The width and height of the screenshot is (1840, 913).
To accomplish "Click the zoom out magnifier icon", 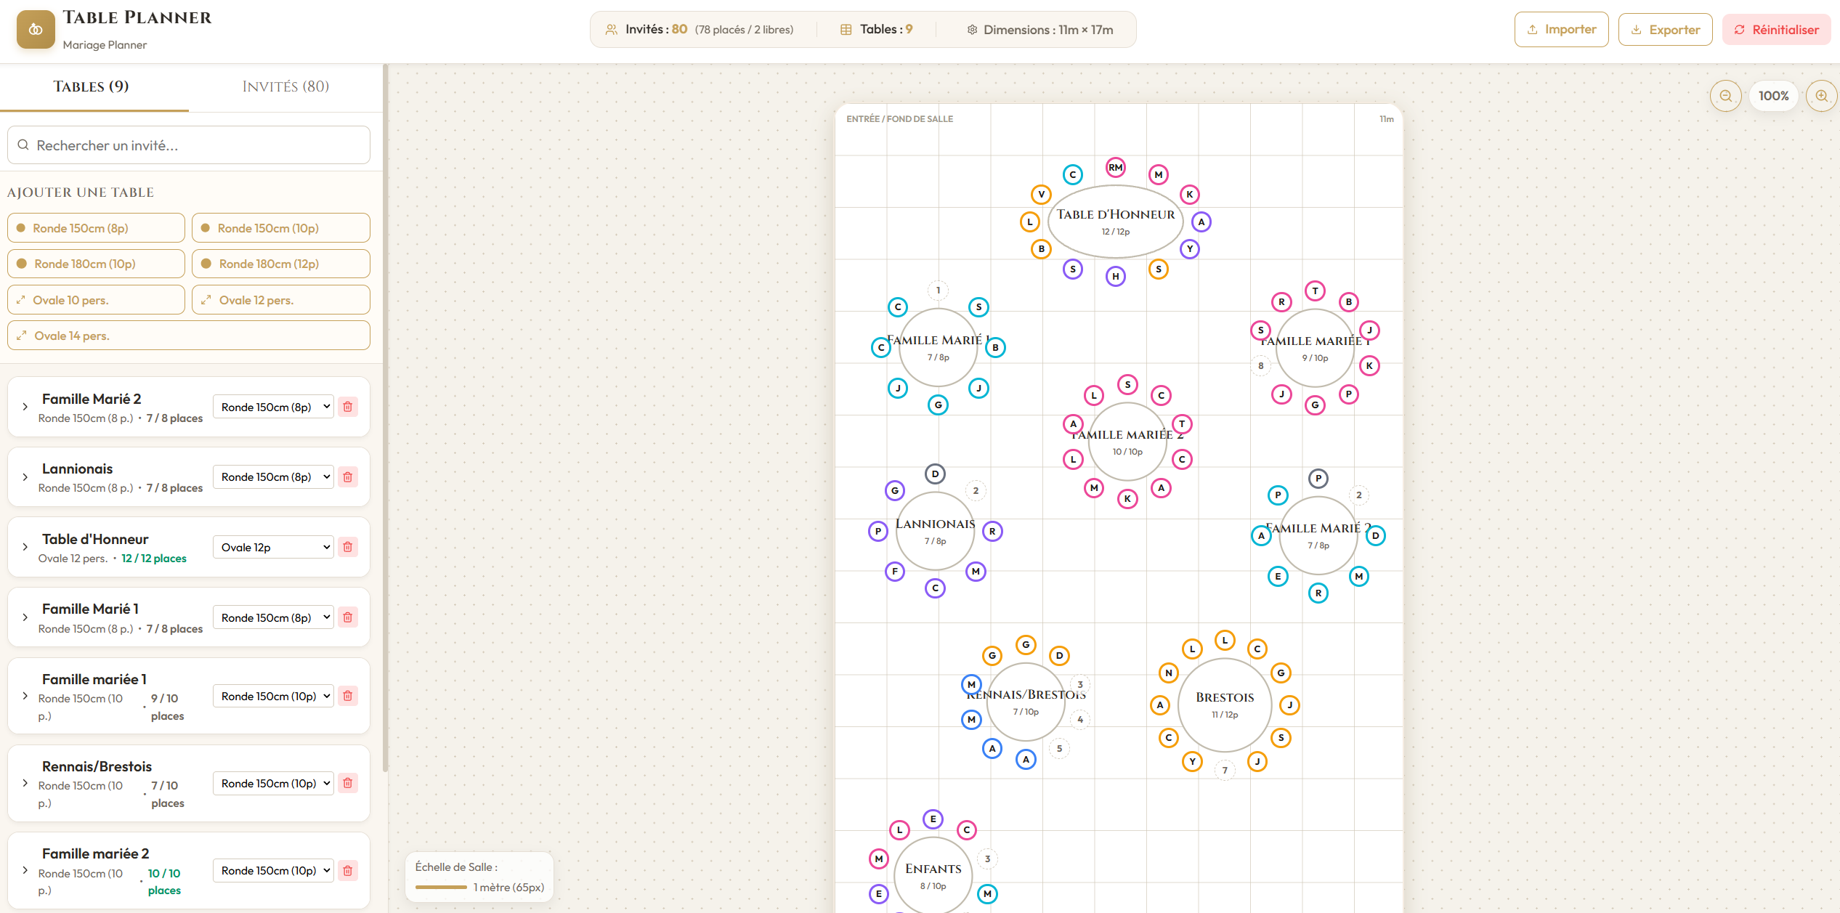I will (1726, 96).
